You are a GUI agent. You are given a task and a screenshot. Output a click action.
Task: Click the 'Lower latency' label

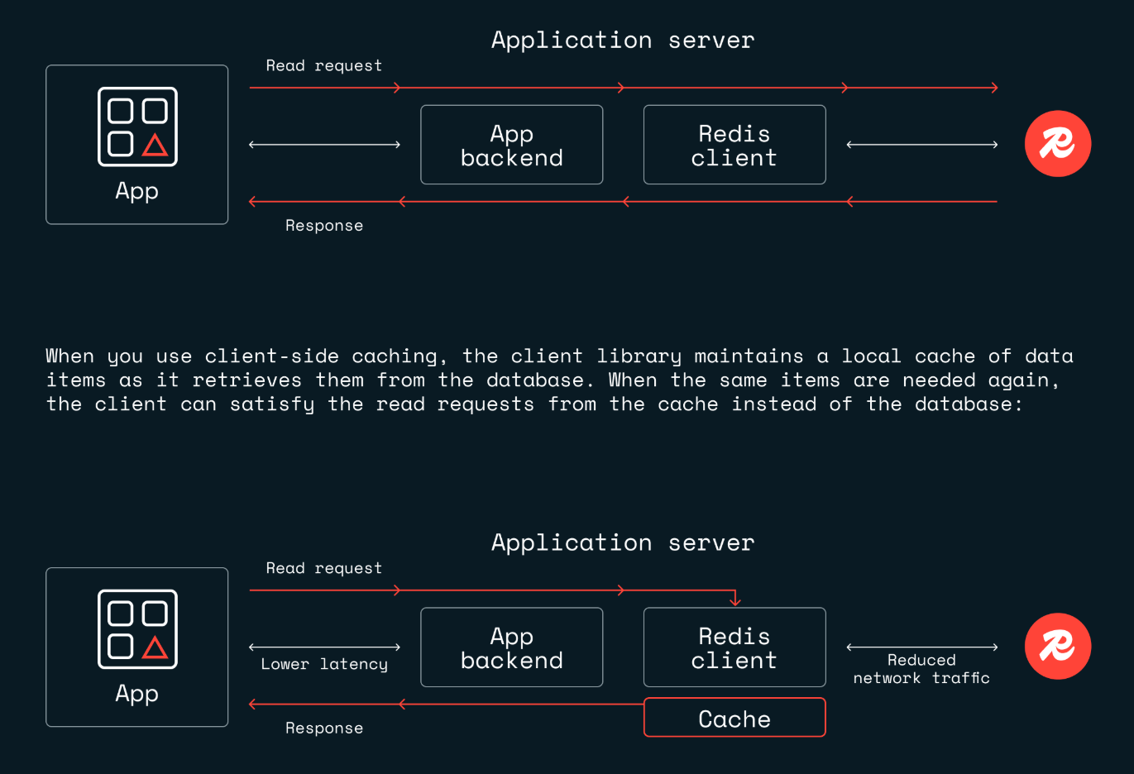324,664
